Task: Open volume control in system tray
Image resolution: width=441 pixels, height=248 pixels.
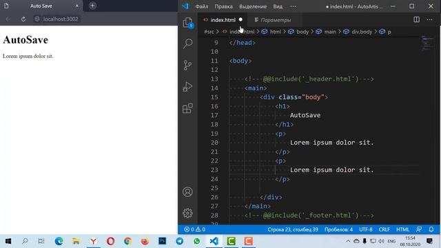Action: pos(381,241)
